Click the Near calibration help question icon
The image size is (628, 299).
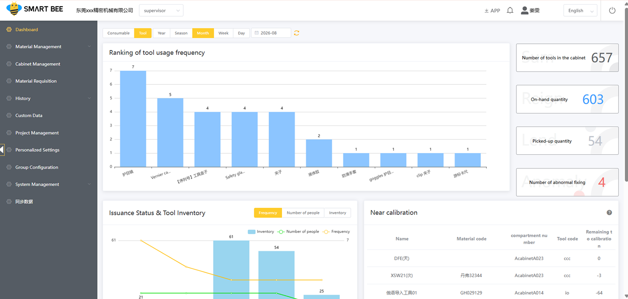pos(609,212)
